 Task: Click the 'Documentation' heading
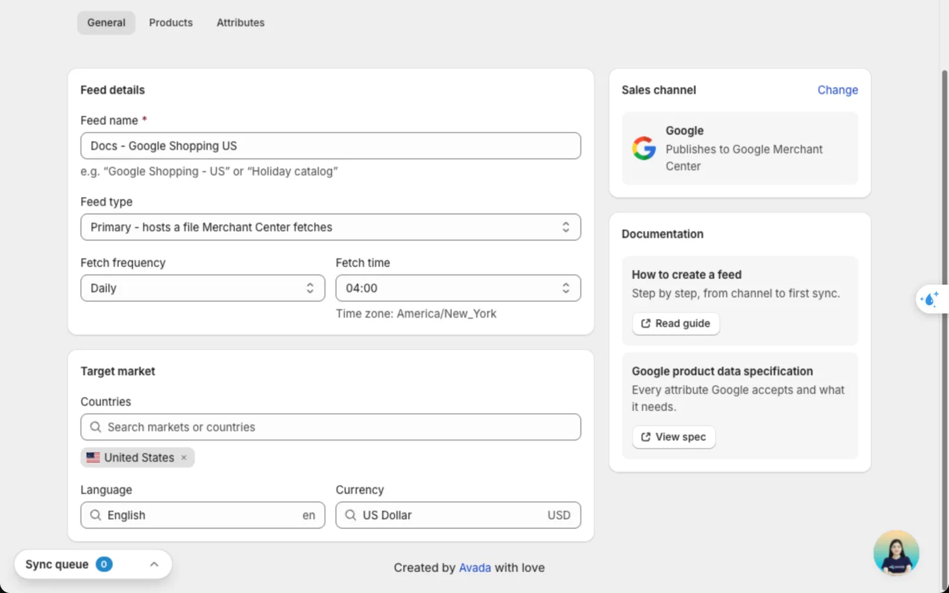(662, 234)
